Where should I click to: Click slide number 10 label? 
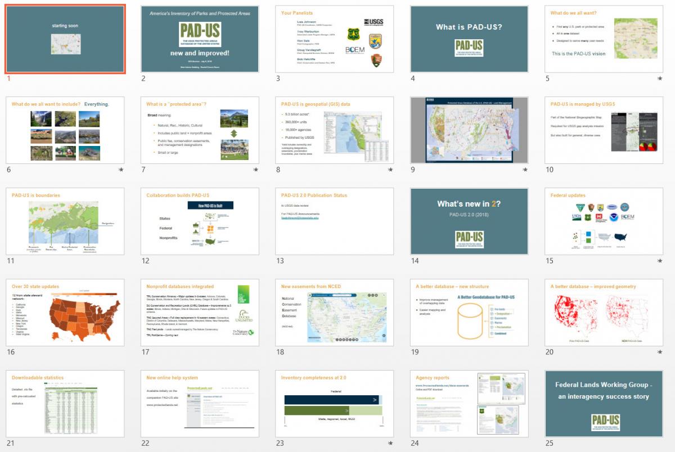pyautogui.click(x=549, y=170)
